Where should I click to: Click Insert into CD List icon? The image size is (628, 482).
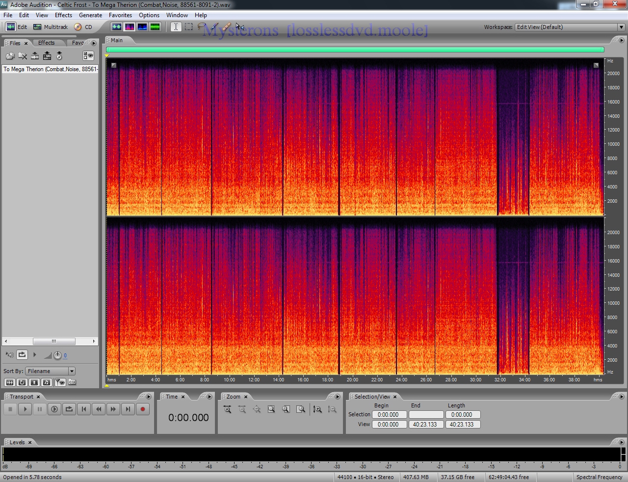coord(59,56)
